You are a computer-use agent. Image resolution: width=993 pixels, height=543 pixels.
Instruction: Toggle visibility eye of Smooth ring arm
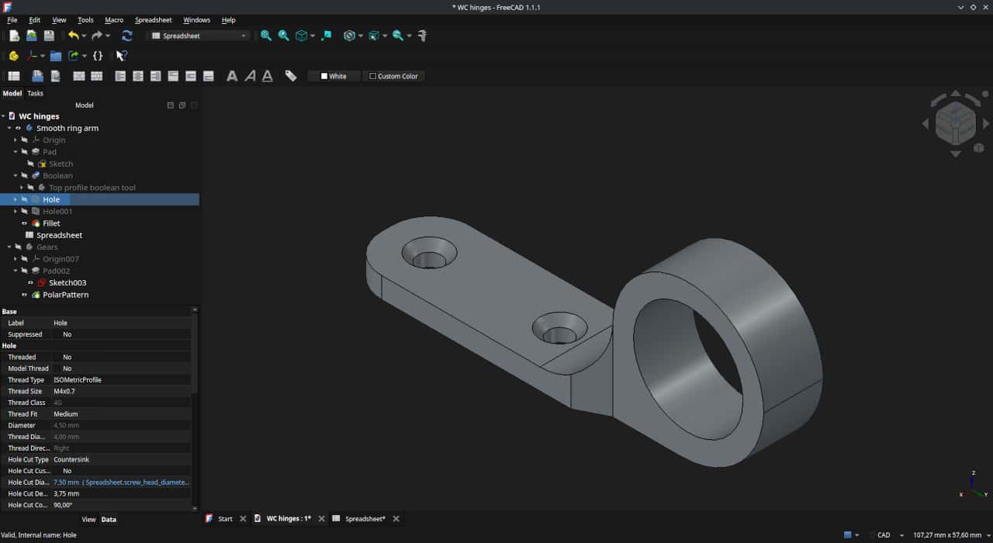tap(18, 128)
